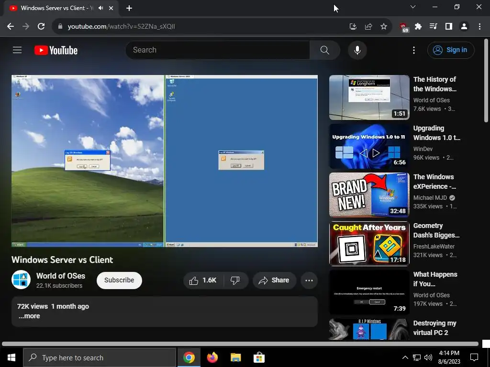Click taskbar Type here to search box
The width and height of the screenshot is (490, 367).
[x=100, y=357]
